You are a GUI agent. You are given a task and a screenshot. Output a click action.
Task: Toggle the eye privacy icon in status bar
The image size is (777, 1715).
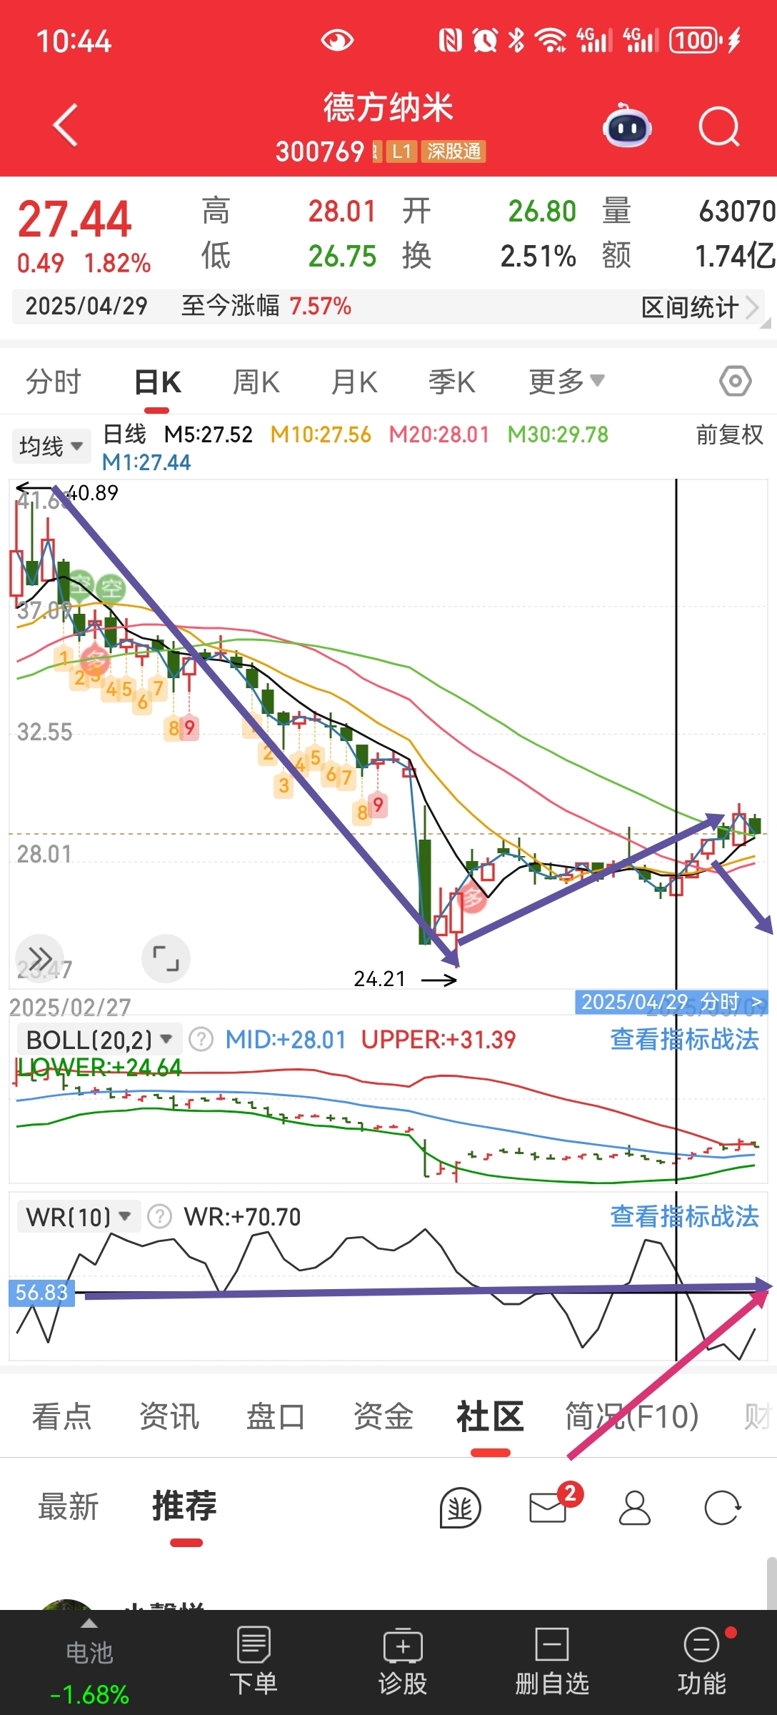[x=337, y=40]
